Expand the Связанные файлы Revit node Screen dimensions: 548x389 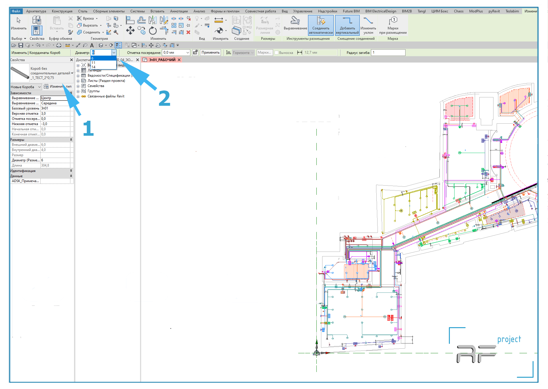pos(78,97)
